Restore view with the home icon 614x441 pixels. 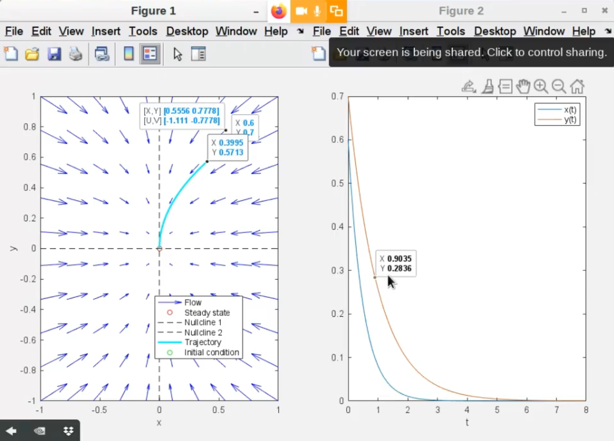577,86
